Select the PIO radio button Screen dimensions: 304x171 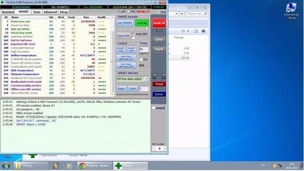tap(128, 12)
